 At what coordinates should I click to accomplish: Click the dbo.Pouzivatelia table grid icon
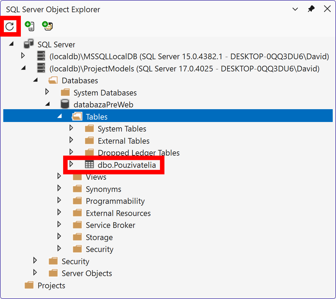tap(89, 164)
